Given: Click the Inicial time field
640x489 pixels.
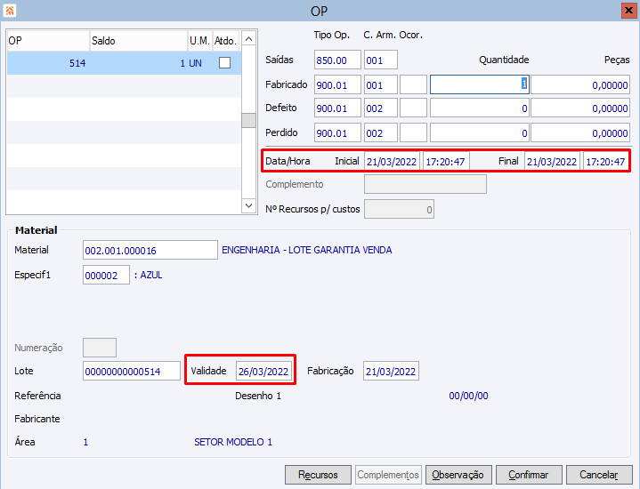Looking at the screenshot, I should click(446, 162).
